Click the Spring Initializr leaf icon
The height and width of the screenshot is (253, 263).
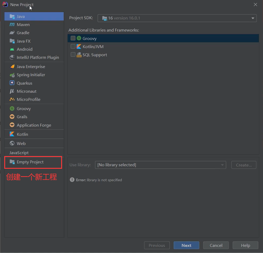point(12,75)
